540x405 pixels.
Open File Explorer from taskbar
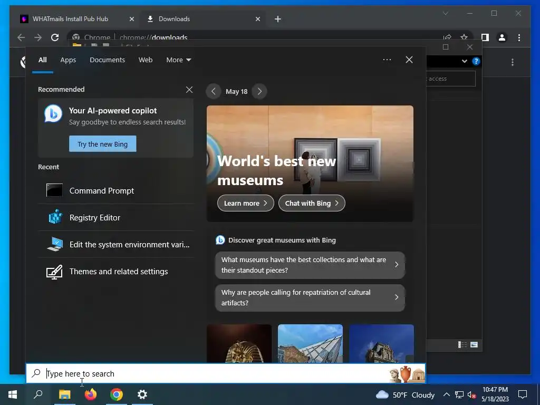coord(65,394)
